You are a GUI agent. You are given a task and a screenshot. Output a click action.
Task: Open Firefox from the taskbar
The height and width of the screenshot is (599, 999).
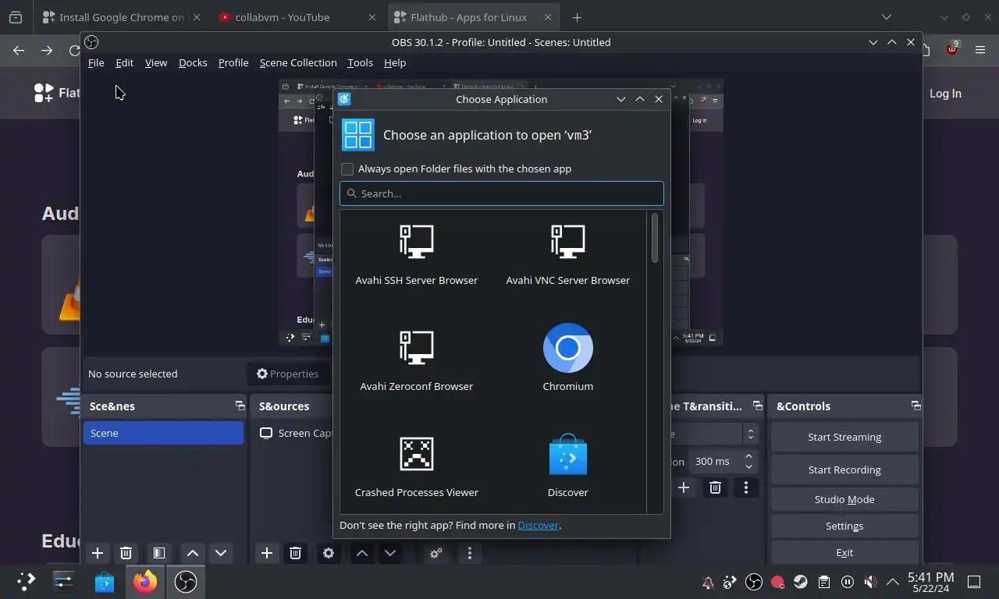[144, 582]
